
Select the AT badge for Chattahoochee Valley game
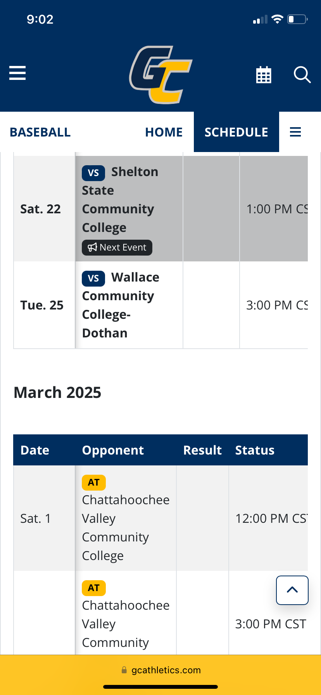click(93, 482)
